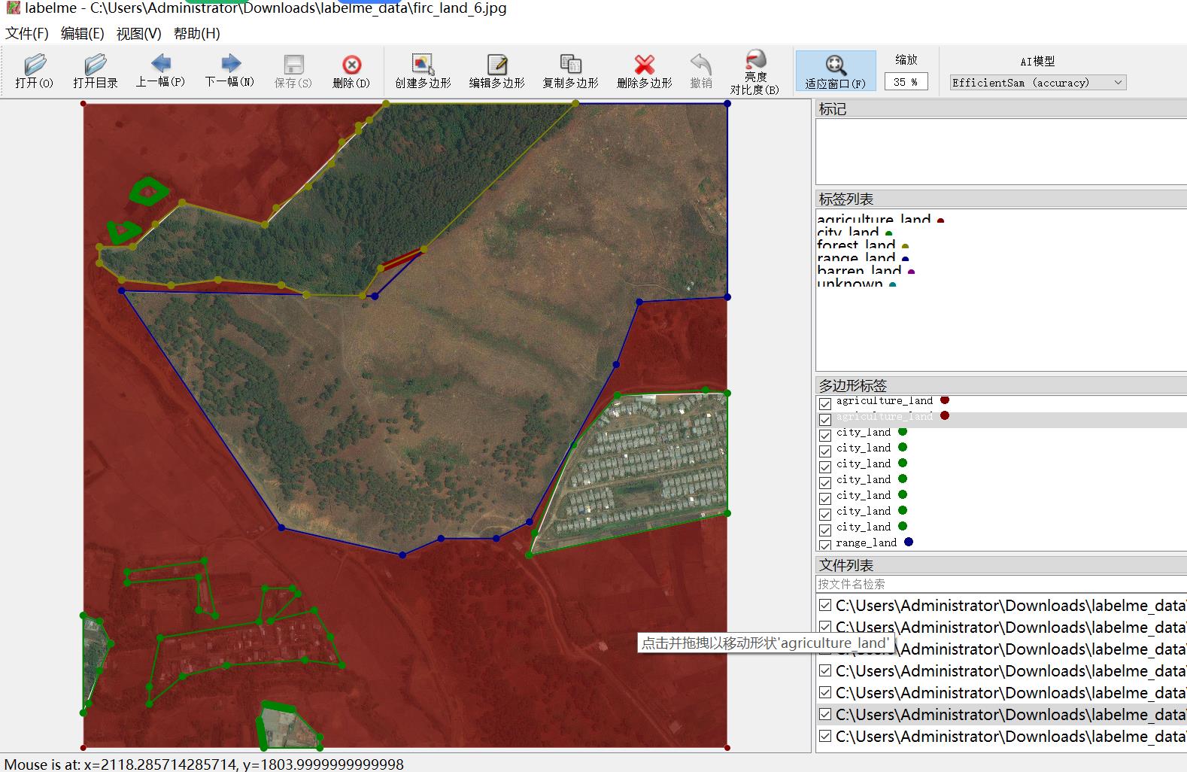The width and height of the screenshot is (1187, 772).
Task: Open the AI model EfficientSam dropdown
Action: coord(1037,83)
